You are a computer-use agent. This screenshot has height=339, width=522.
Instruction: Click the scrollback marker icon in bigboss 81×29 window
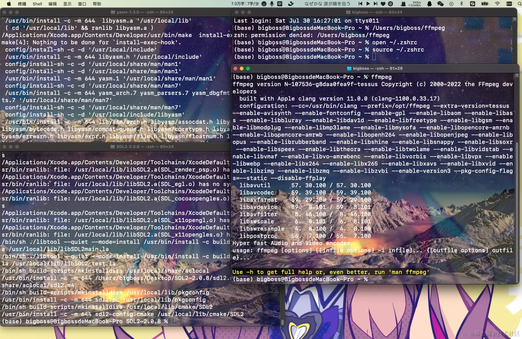coord(516,75)
